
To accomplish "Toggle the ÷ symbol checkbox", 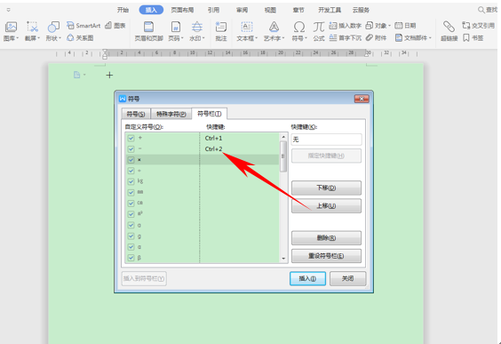I will [131, 171].
